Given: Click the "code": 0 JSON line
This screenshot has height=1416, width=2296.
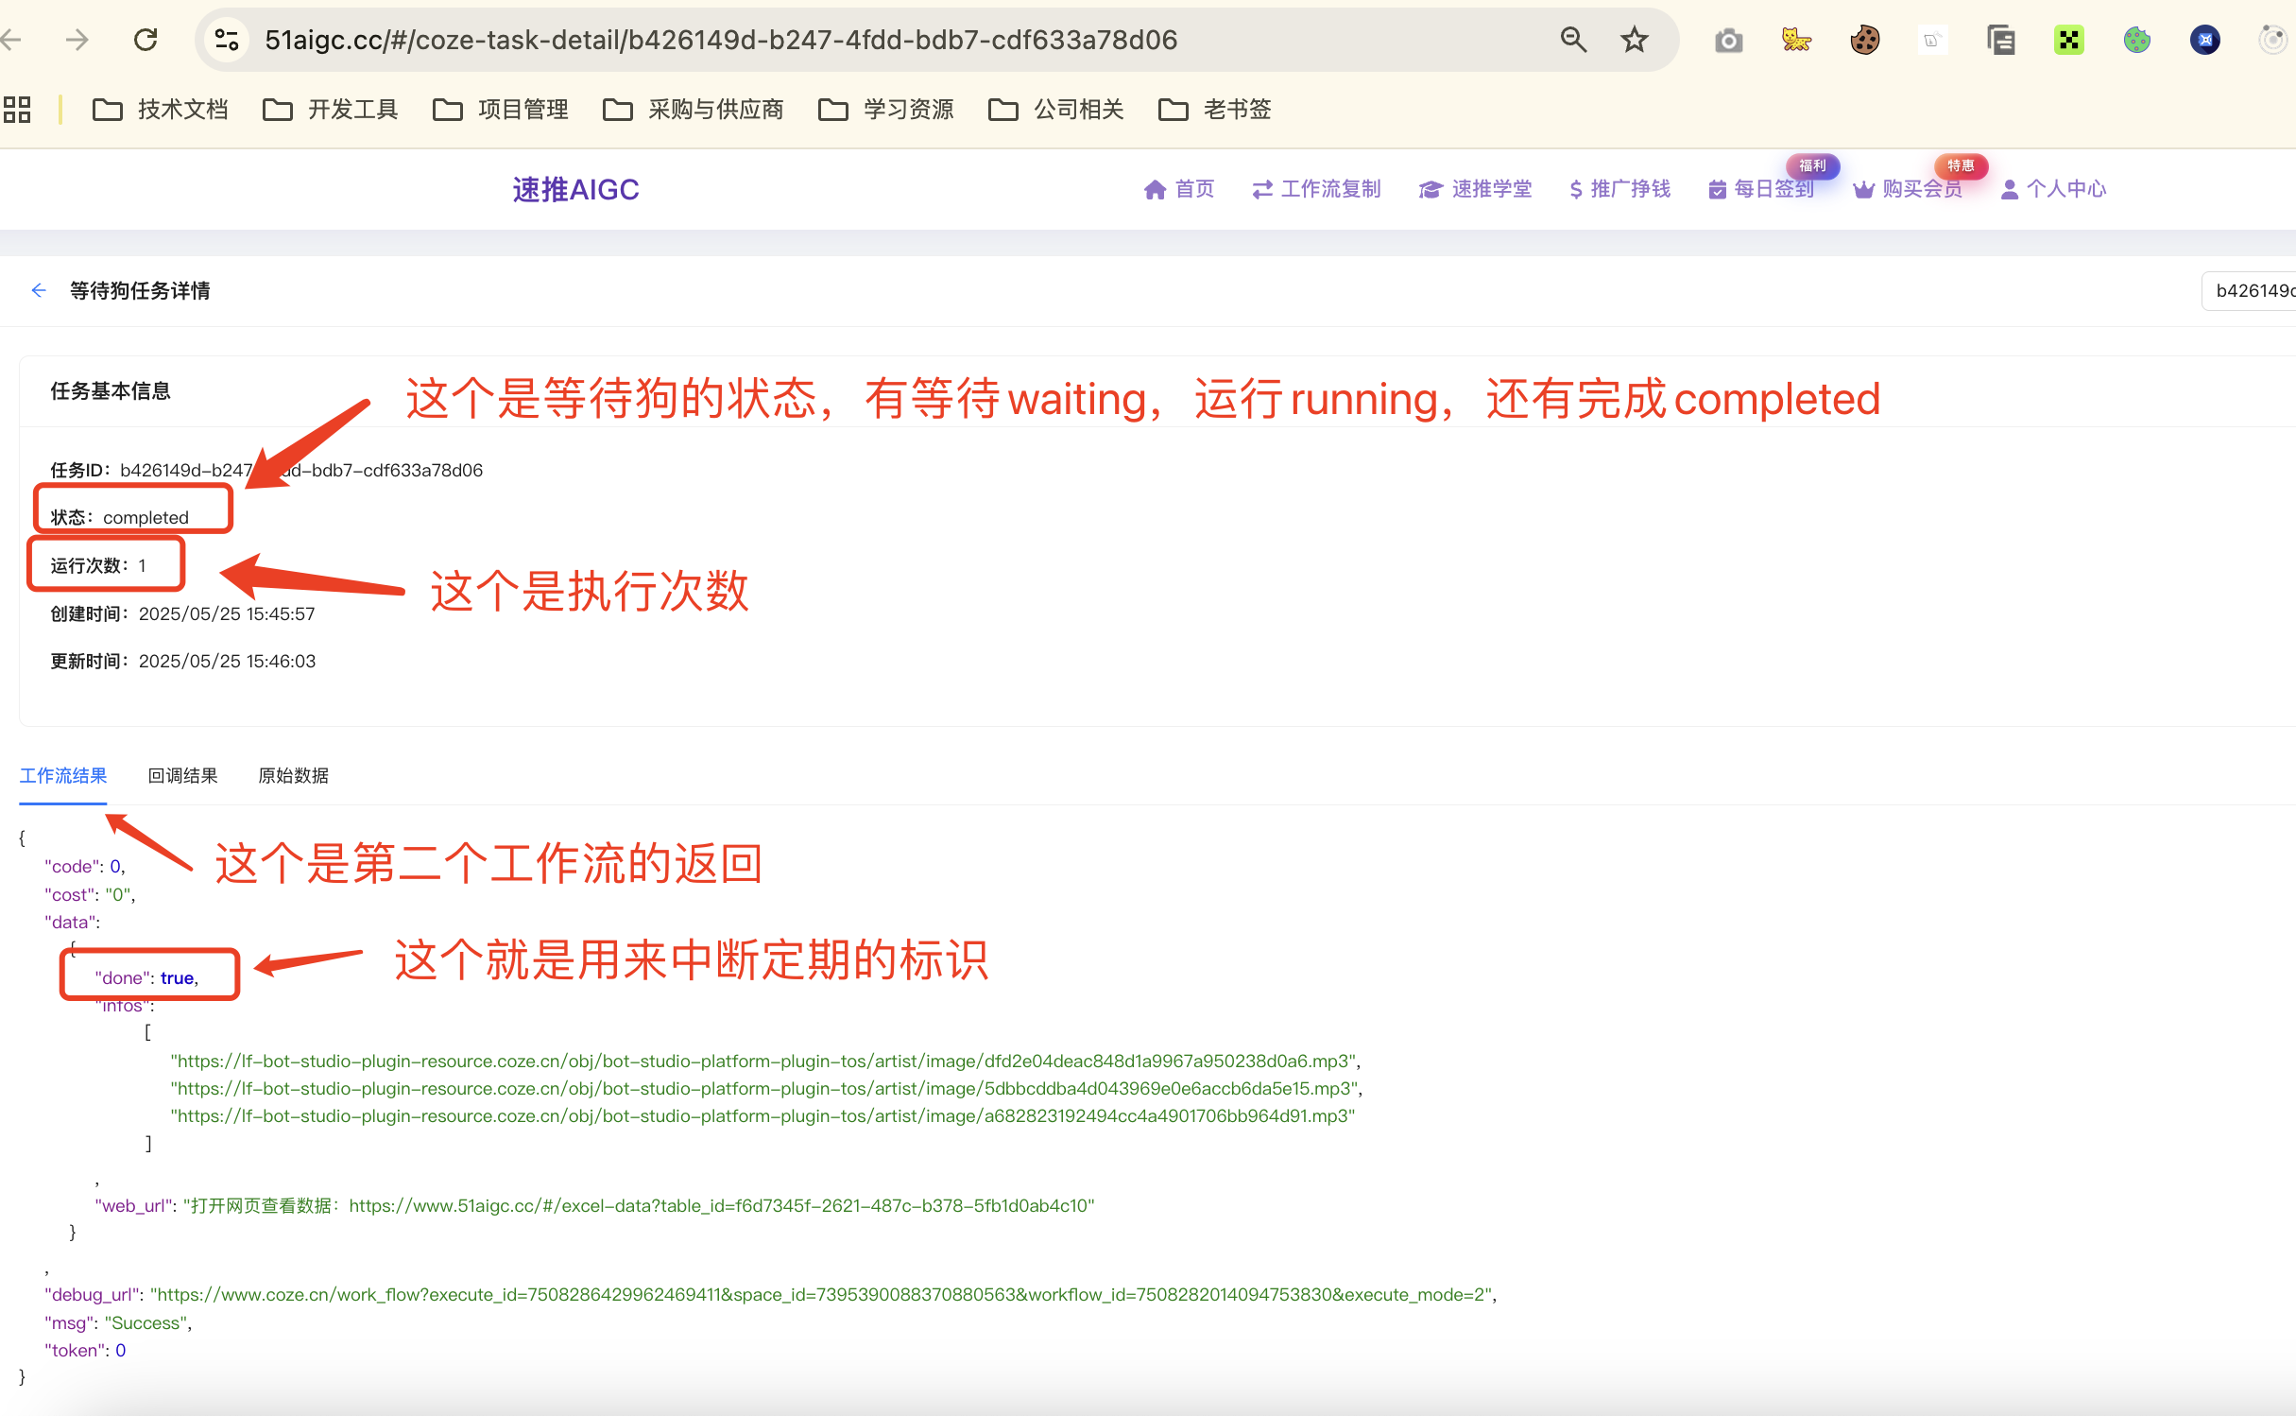Looking at the screenshot, I should tap(85, 866).
